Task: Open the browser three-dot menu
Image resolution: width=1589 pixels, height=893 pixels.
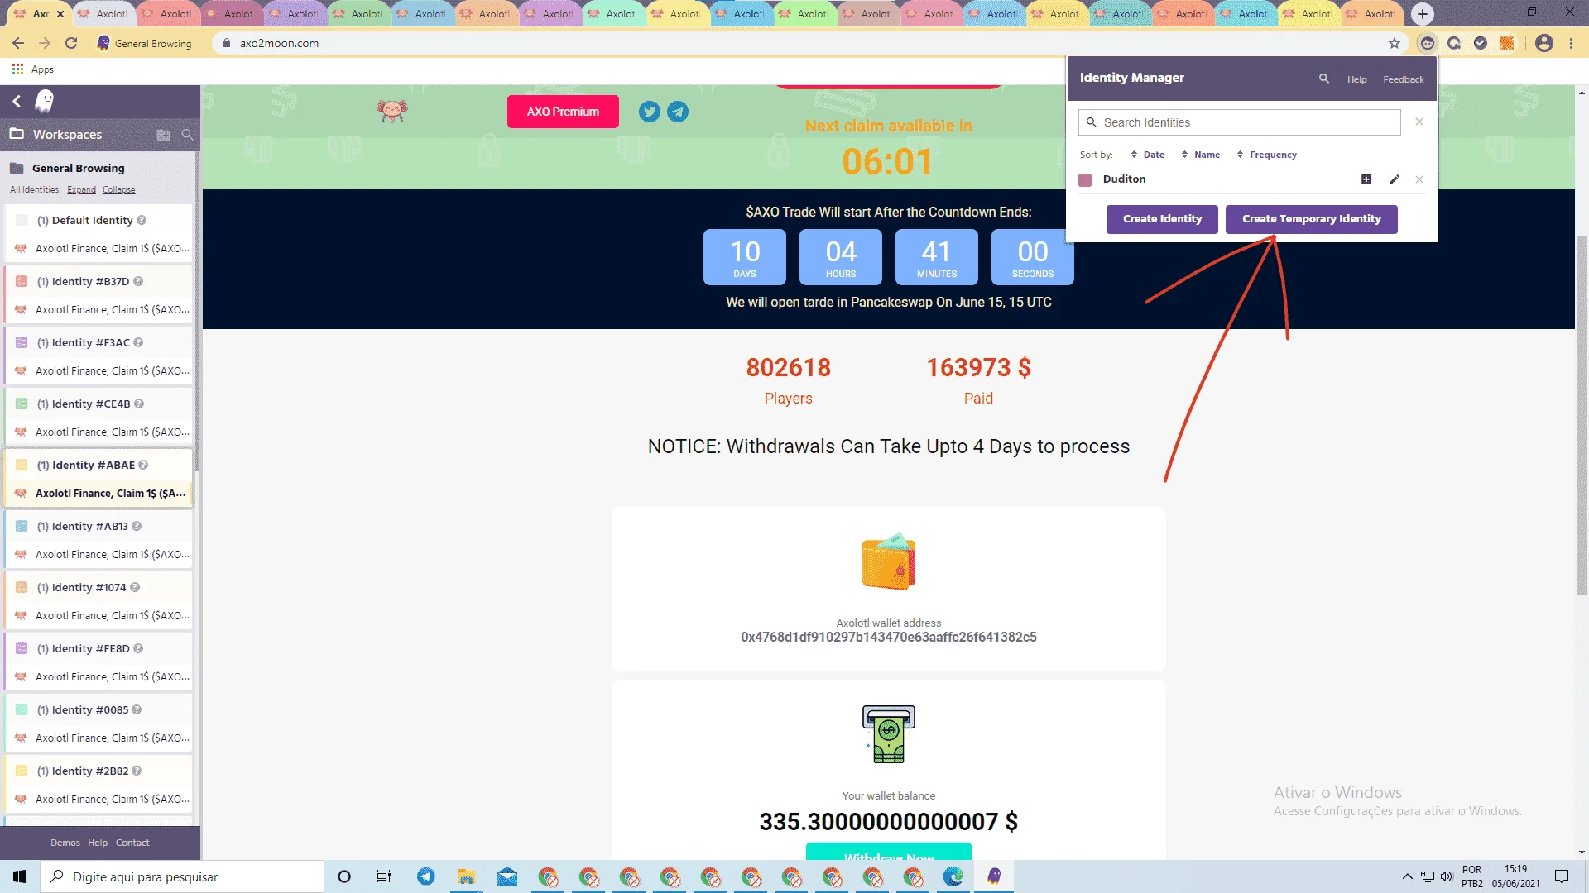Action: [x=1571, y=43]
